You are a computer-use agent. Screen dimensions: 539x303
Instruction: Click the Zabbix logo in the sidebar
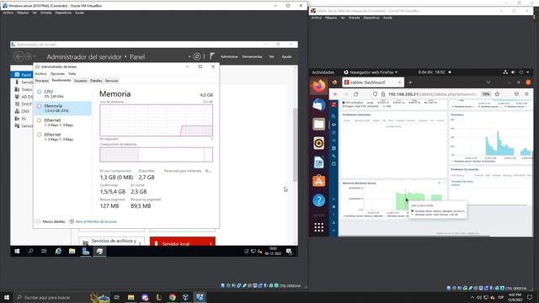334,104
